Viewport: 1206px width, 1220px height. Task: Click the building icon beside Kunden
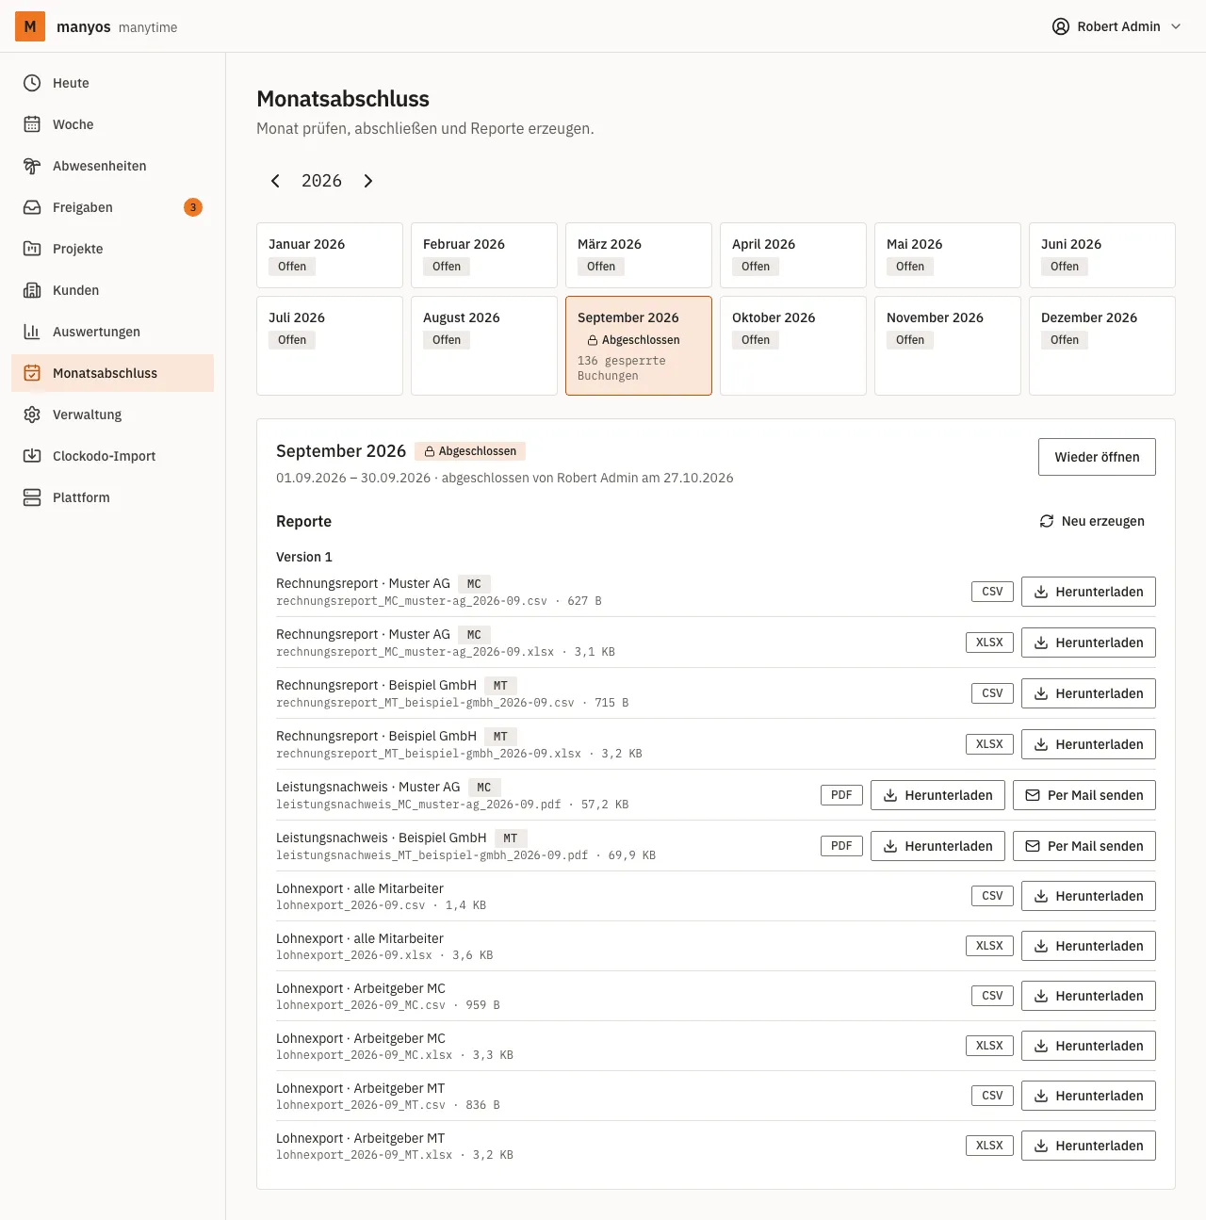pos(32,290)
